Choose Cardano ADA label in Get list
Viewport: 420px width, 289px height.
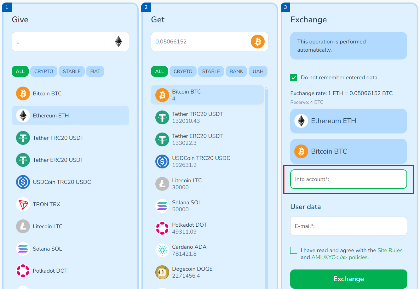tap(189, 247)
